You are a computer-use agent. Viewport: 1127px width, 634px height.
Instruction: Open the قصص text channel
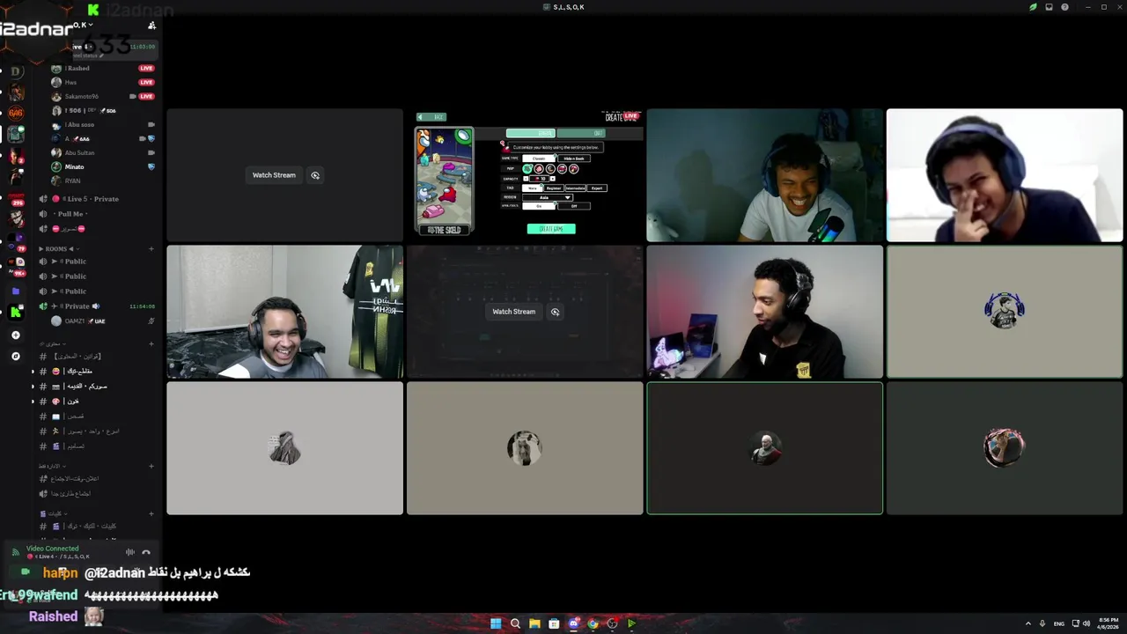(x=95, y=417)
